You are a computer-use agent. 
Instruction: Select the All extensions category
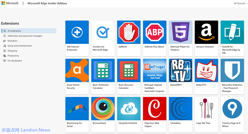[x=29, y=31]
